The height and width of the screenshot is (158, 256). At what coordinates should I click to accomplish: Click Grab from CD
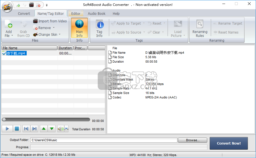[24, 29]
